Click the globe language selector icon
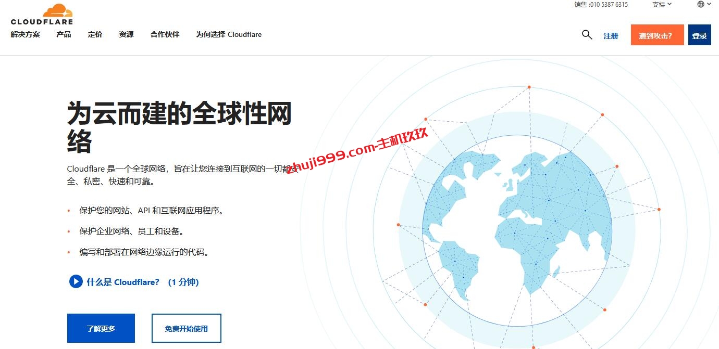 (x=701, y=4)
